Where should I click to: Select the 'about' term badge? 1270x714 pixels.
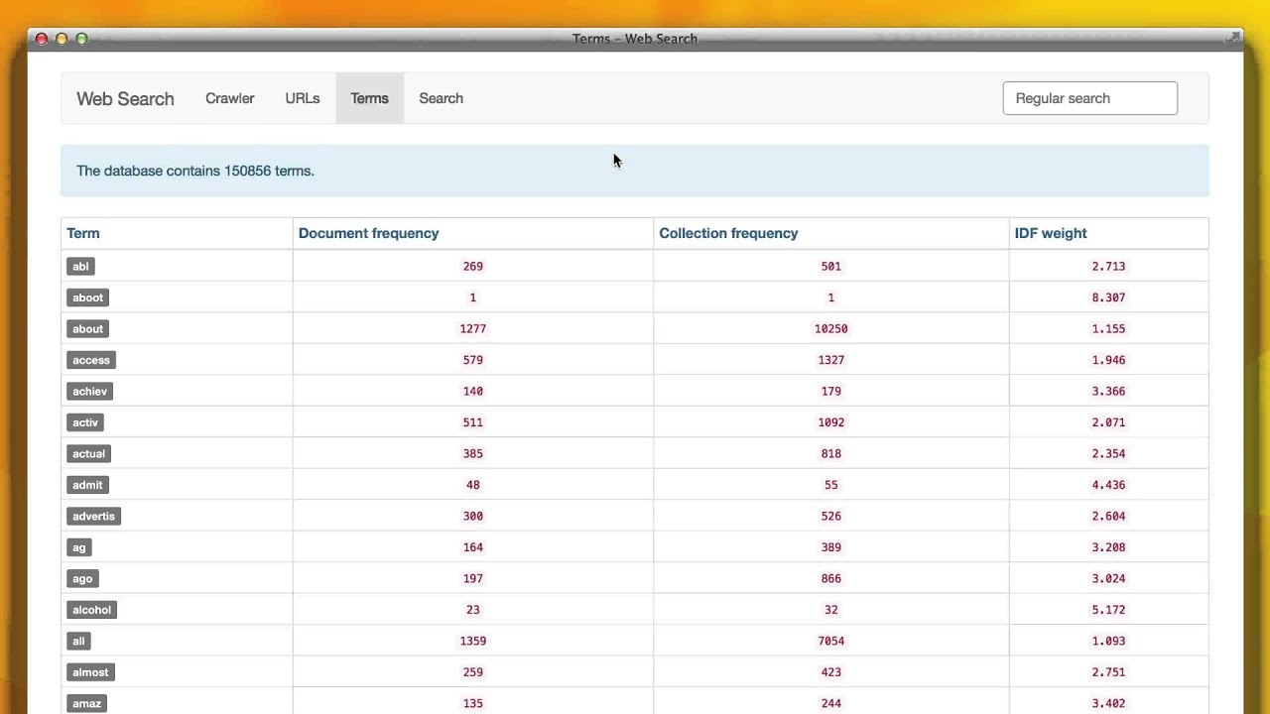coord(87,328)
